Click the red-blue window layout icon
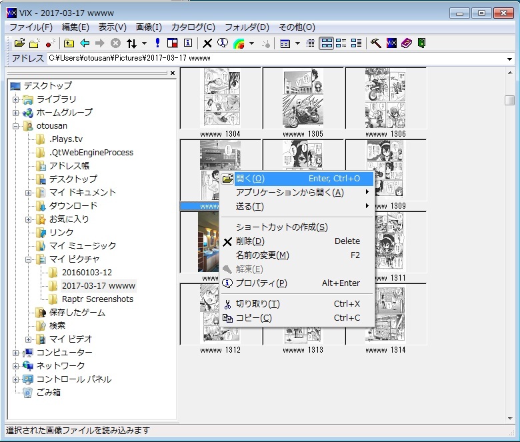520x442 pixels. (x=173, y=43)
